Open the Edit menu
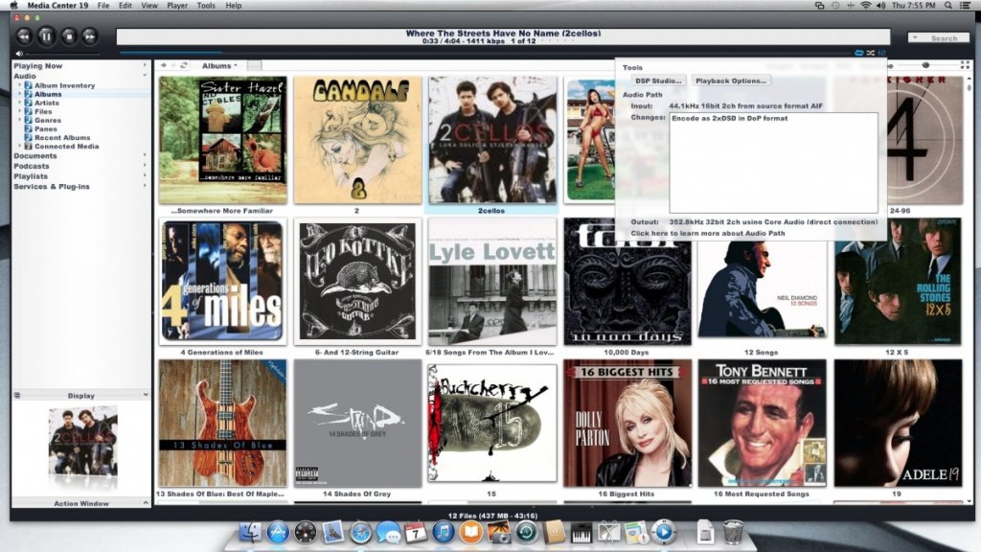Image resolution: width=981 pixels, height=552 pixels. point(125,6)
